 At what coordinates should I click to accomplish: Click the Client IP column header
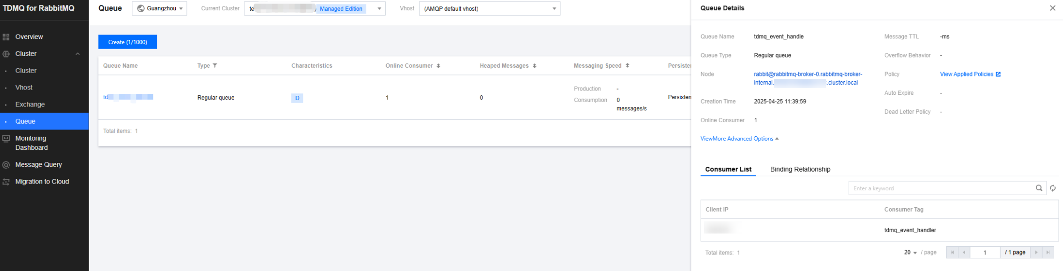click(717, 210)
